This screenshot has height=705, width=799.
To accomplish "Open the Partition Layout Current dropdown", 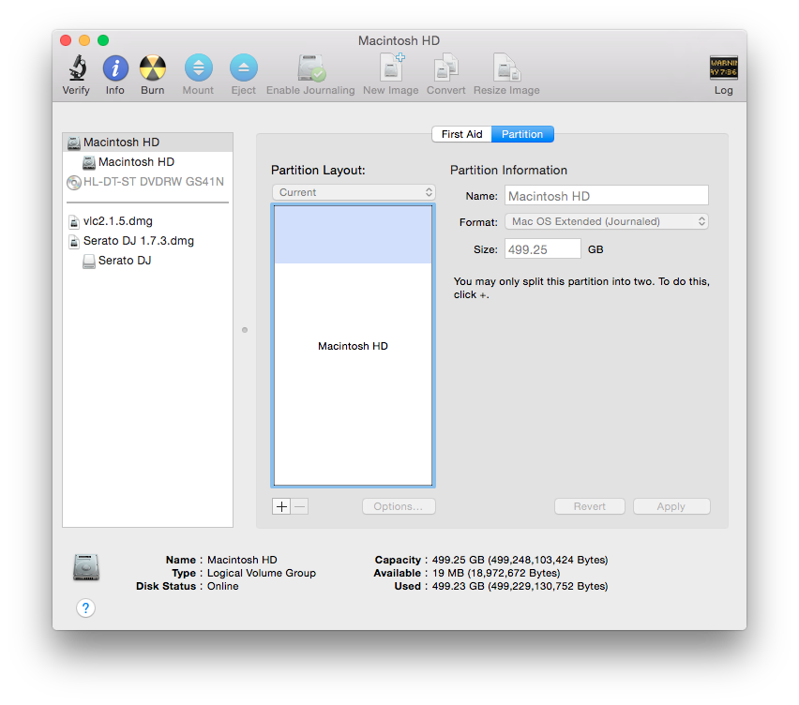I will 354,192.
